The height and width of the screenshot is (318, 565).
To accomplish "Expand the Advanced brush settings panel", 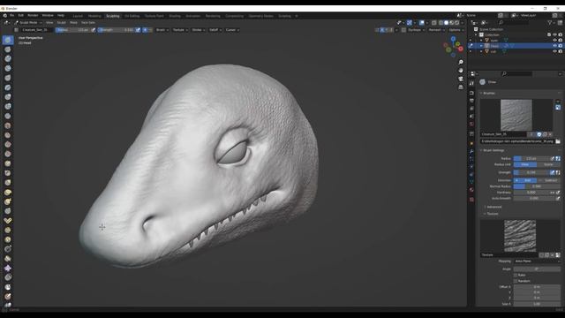I will [494, 207].
